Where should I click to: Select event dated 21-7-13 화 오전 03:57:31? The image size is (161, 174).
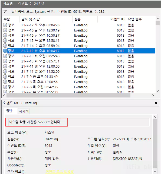pyautogui.click(x=78, y=61)
